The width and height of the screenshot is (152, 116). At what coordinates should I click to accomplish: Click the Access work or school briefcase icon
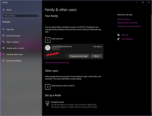[x=3, y=48]
